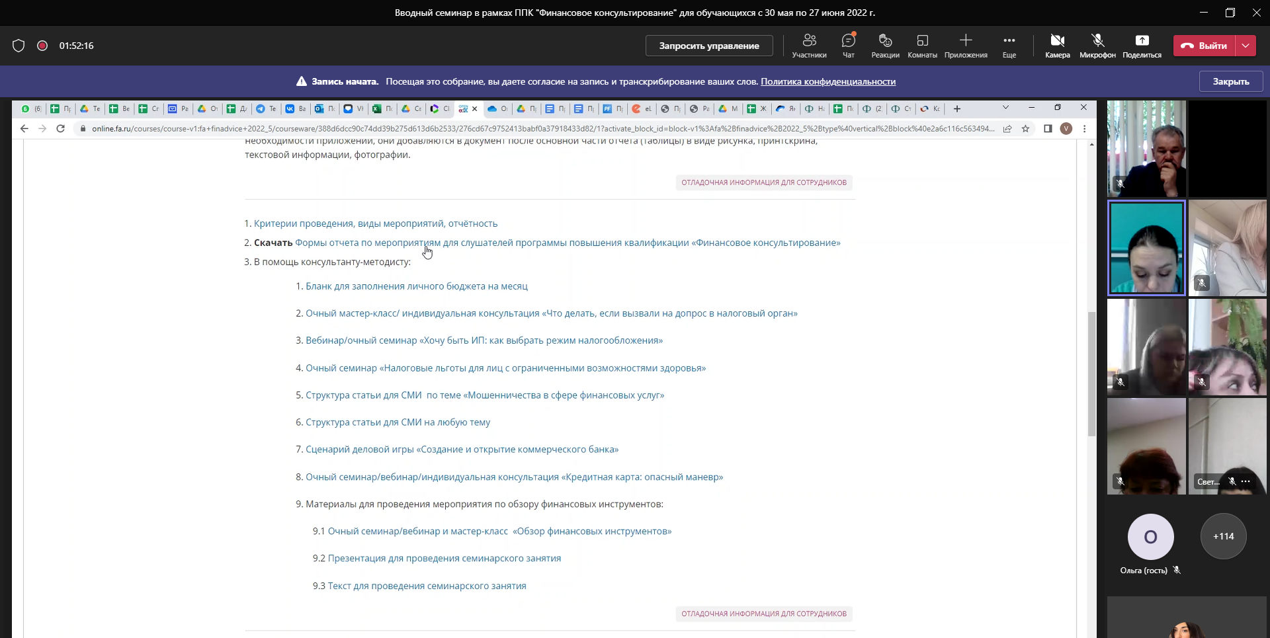Viewport: 1270px width, 638px height.
Task: Open a new browser tab
Action: click(x=957, y=109)
